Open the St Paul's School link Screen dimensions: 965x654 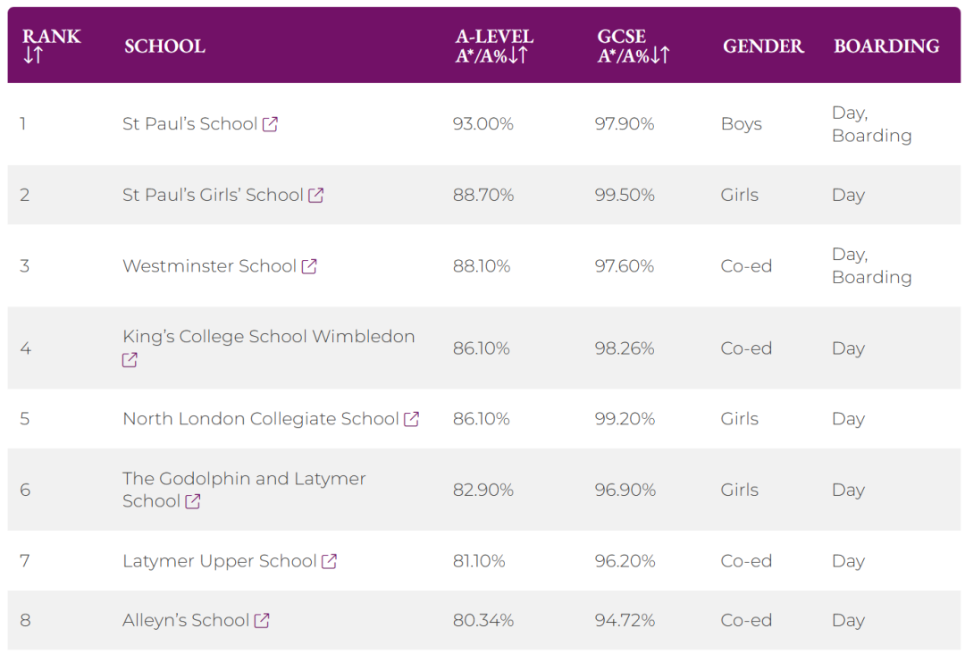click(x=189, y=124)
